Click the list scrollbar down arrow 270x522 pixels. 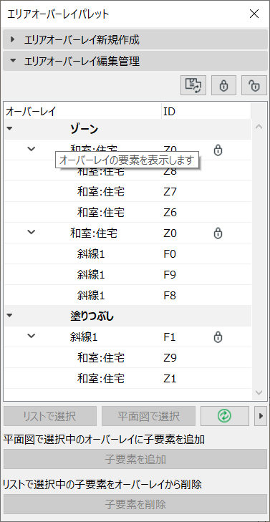[259, 393]
